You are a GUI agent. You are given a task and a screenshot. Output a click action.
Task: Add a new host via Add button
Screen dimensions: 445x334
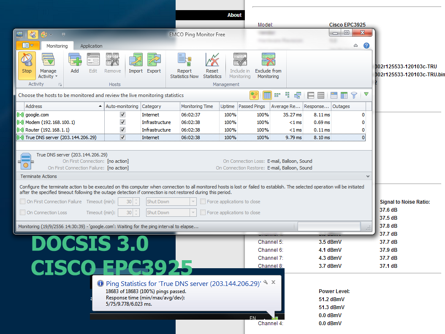[x=75, y=64]
